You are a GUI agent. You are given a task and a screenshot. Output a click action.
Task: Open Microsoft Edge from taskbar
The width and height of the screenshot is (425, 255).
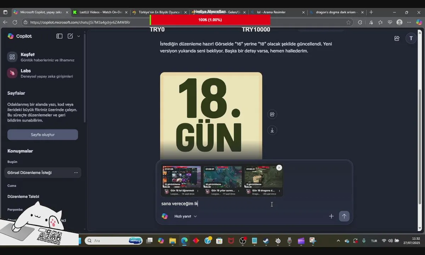(x=184, y=241)
